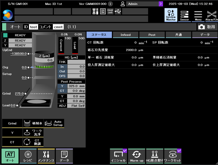Click the wrench and screwdriver status icon
The width and height of the screenshot is (218, 165).
pyautogui.click(x=95, y=11)
